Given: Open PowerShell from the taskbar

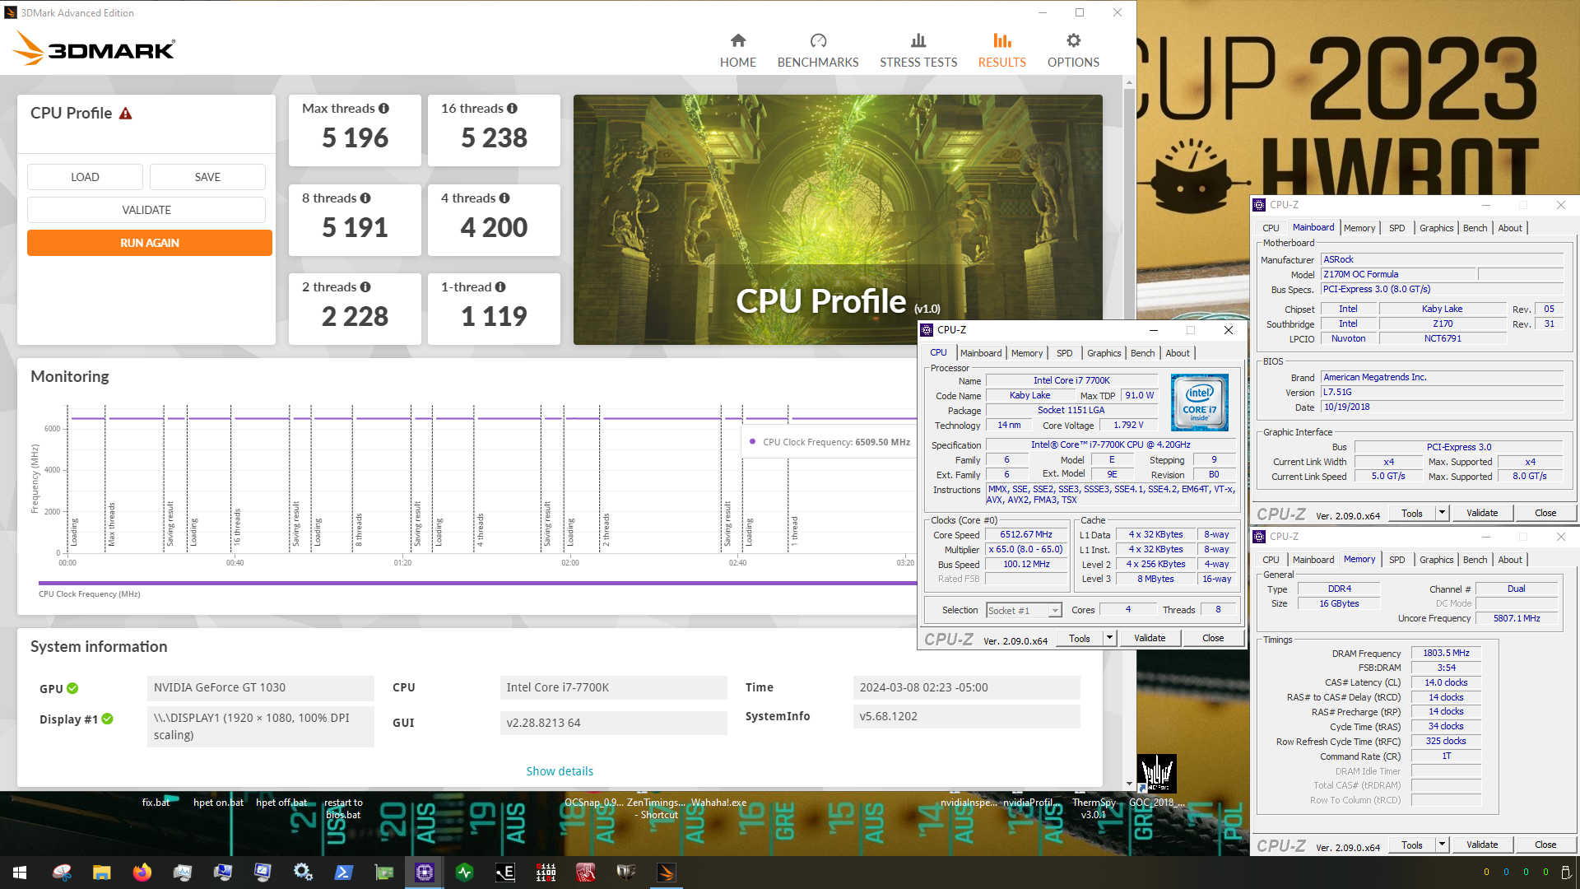Looking at the screenshot, I should click(x=343, y=872).
